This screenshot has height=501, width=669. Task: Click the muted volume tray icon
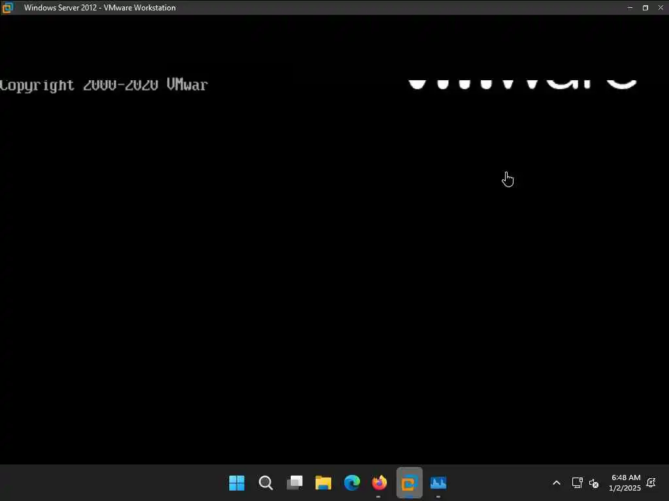pos(593,483)
